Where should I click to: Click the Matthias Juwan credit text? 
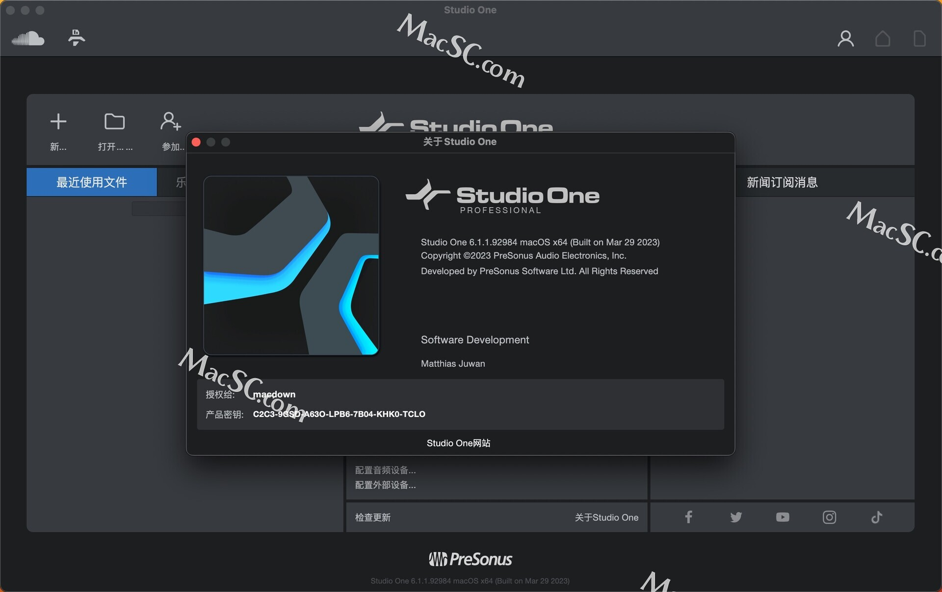point(453,364)
